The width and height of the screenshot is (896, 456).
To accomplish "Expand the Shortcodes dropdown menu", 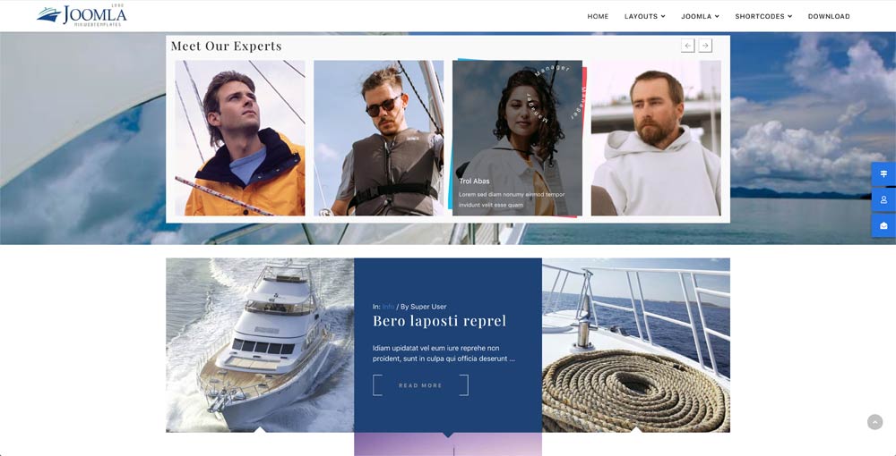I will pos(763,16).
